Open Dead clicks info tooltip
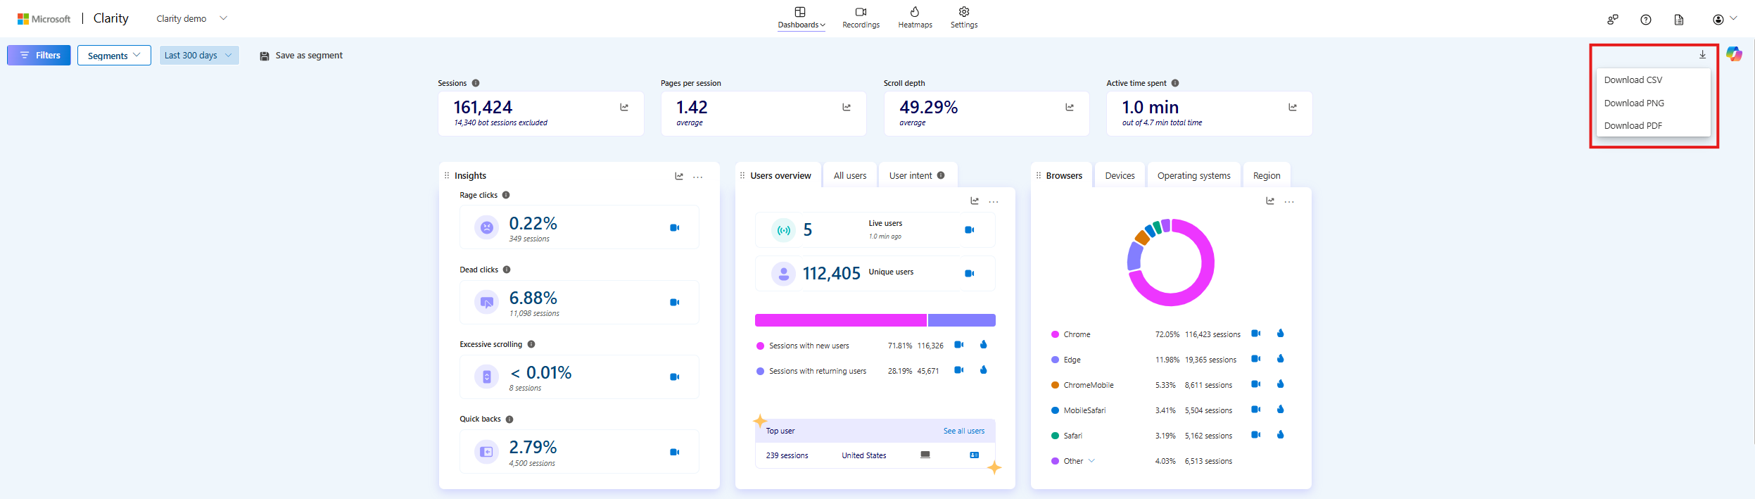1755x499 pixels. click(507, 270)
